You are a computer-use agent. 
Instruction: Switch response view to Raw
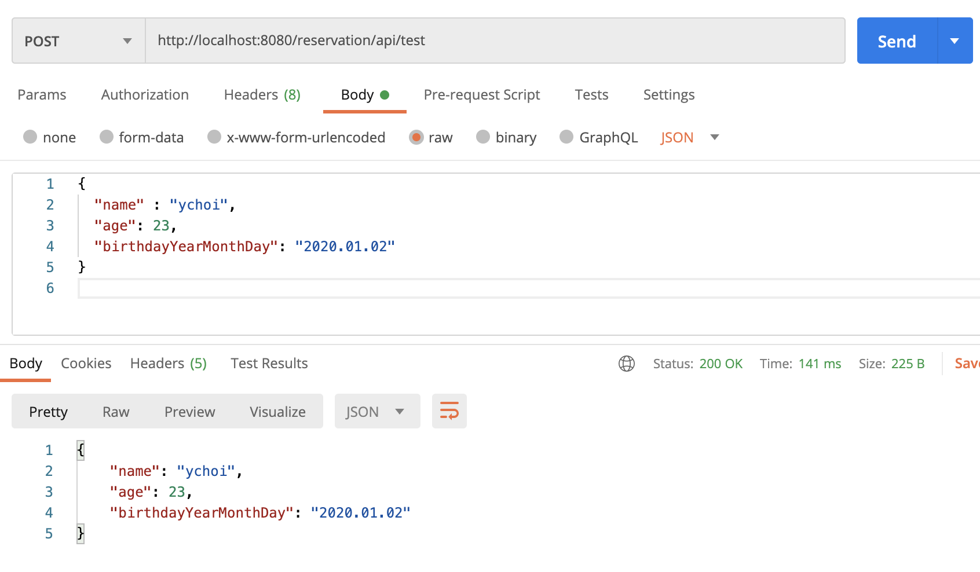pos(116,412)
